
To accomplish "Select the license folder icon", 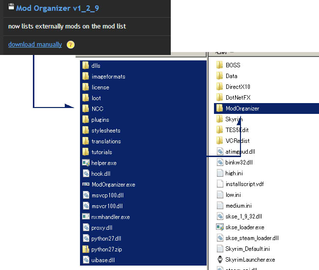I will (85, 87).
